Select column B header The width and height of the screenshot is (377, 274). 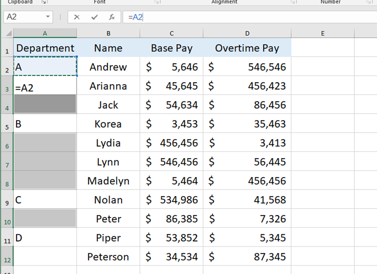(x=109, y=33)
